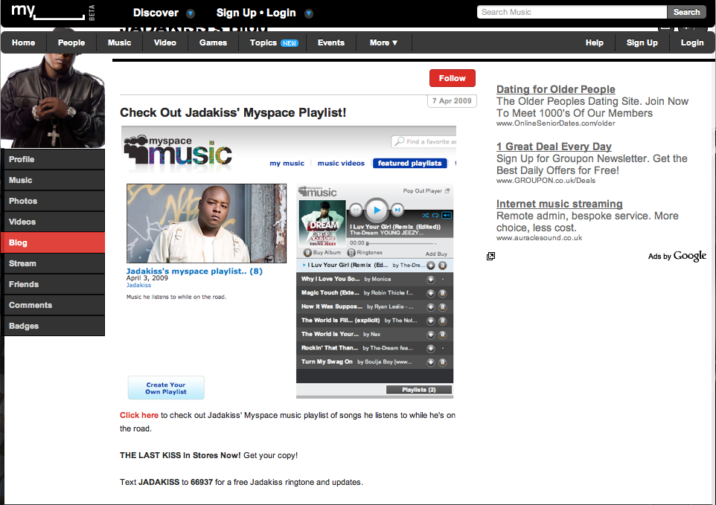Open 'Dating for Older People' ad link
Screen dimensions: 716x505
pos(556,89)
